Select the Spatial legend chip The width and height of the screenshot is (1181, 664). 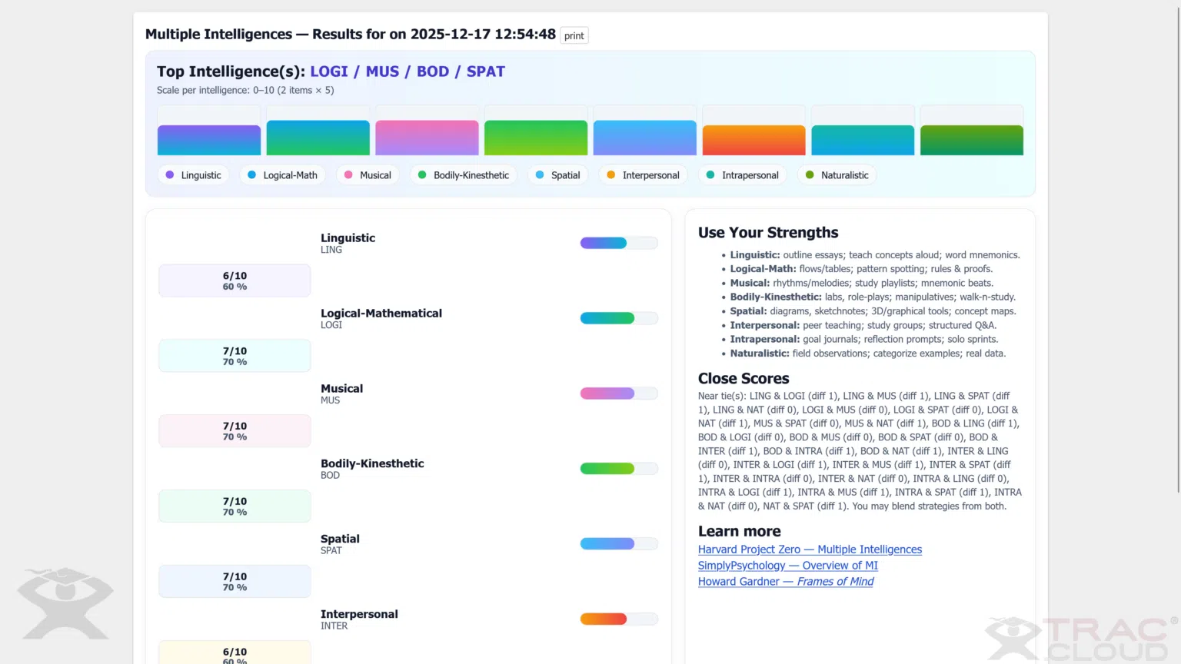[557, 175]
